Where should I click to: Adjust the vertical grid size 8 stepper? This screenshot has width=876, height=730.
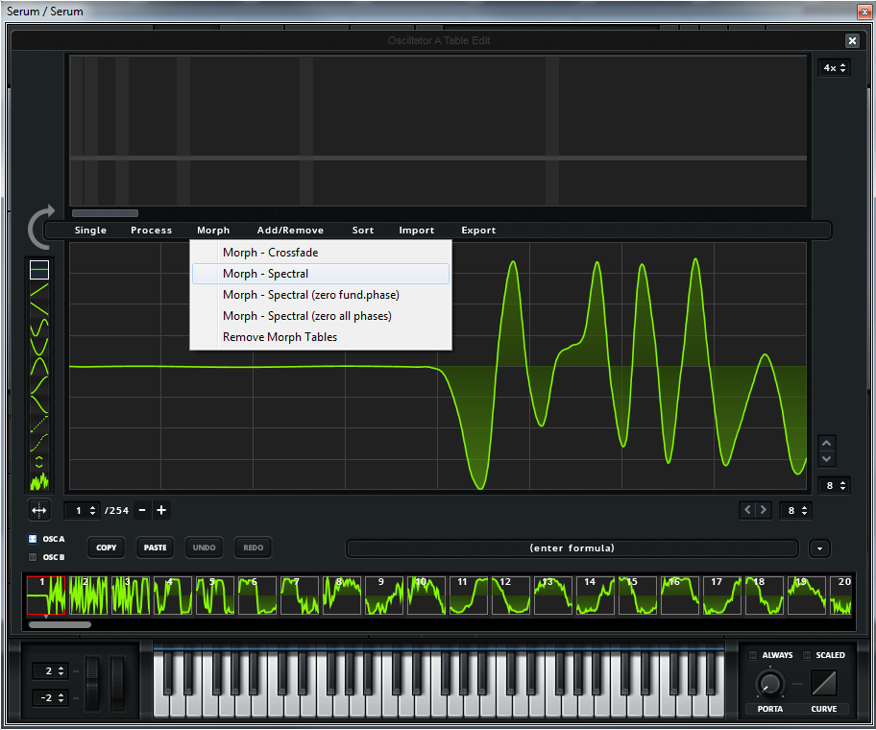(834, 485)
